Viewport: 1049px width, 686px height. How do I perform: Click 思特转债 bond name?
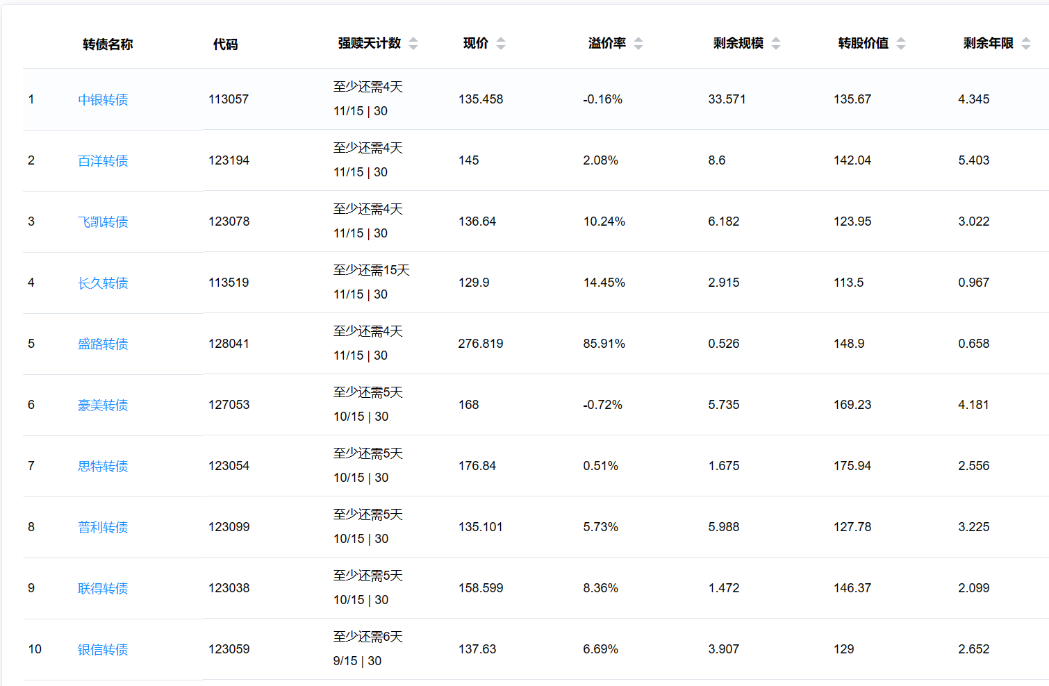click(103, 467)
